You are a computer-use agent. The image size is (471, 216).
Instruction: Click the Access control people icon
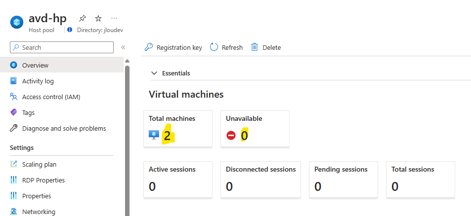click(x=13, y=97)
